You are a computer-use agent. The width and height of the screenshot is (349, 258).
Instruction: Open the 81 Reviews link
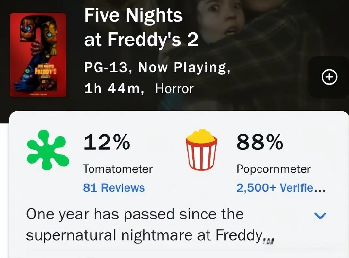[114, 188]
